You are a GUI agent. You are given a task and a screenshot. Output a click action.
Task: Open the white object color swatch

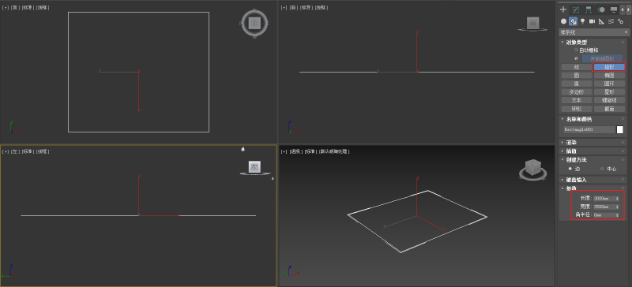pyautogui.click(x=620, y=129)
